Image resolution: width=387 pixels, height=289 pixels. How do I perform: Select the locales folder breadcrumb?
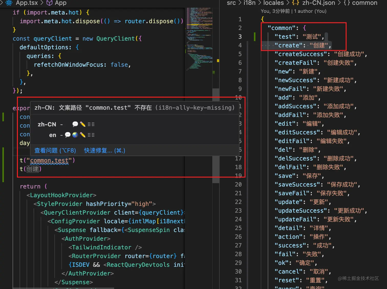[x=274, y=3]
